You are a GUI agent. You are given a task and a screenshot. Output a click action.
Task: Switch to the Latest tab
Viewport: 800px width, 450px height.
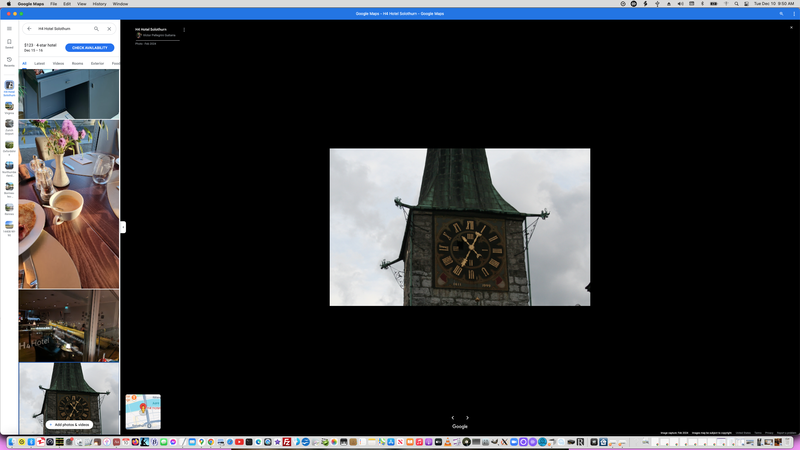coord(39,63)
